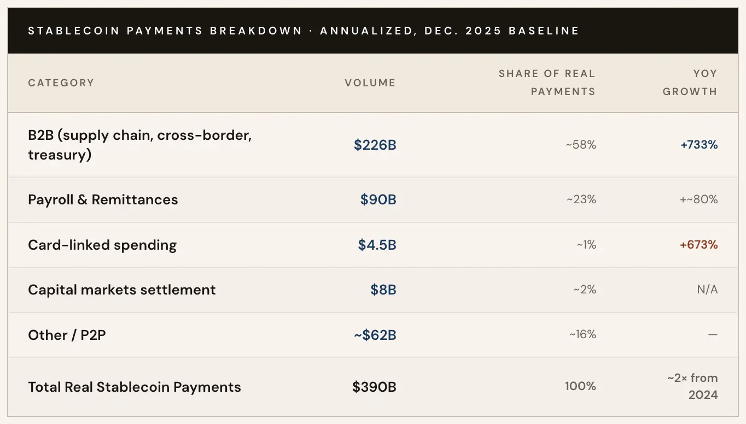Click the 'Card-linked spending' label

pos(102,245)
